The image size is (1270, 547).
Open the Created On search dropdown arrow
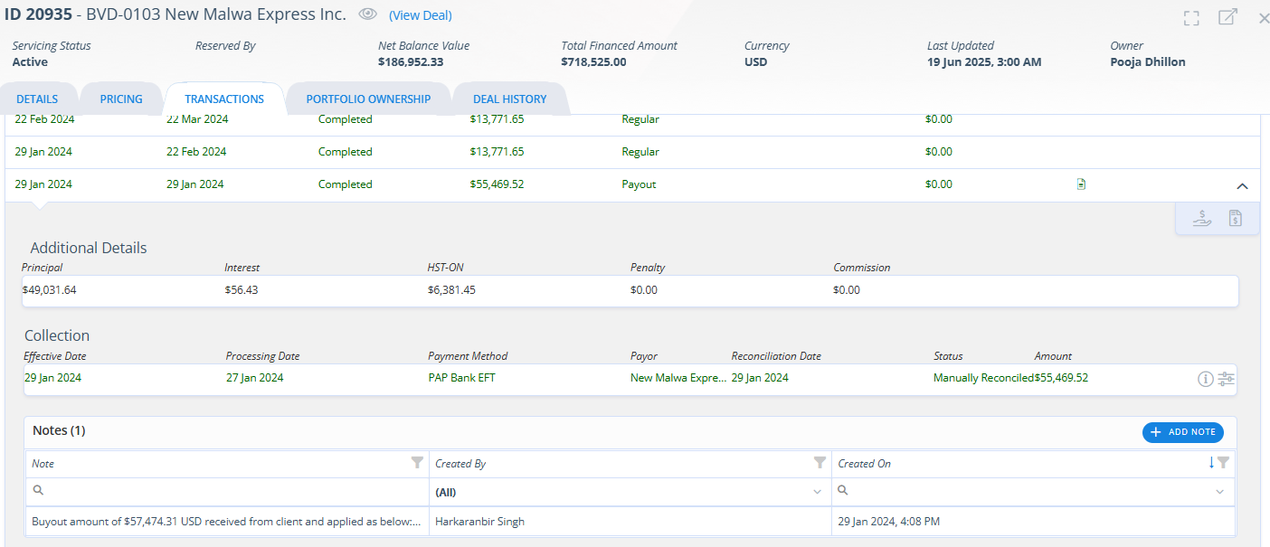pos(1219,492)
